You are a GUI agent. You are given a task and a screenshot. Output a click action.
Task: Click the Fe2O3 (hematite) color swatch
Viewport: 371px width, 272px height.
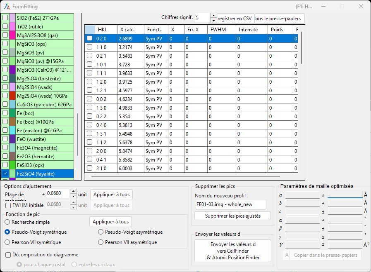click(x=12, y=156)
